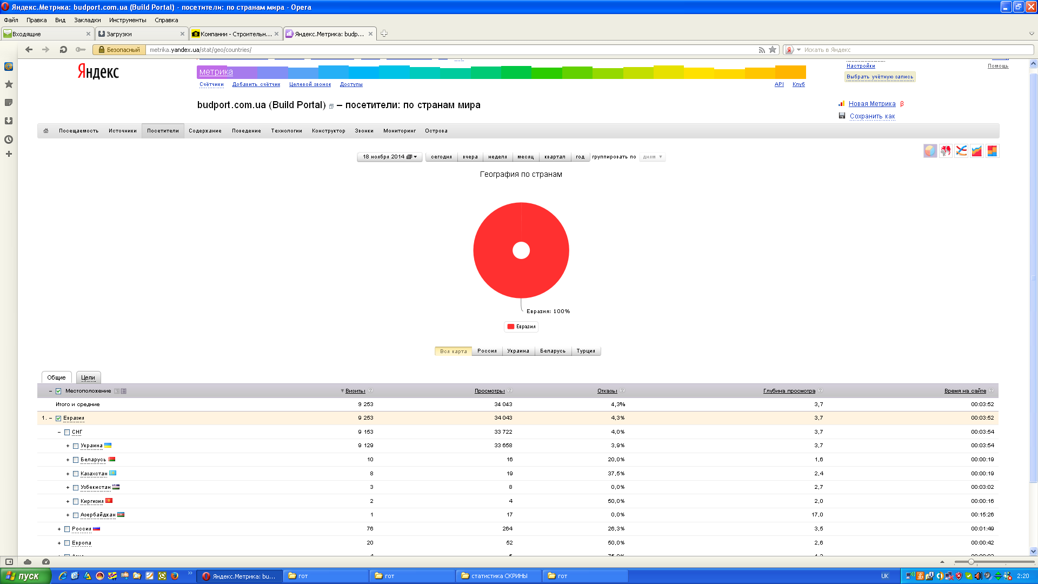Image resolution: width=1038 pixels, height=584 pixels.
Task: Open history clock in Opera sidebar
Action: coord(9,140)
